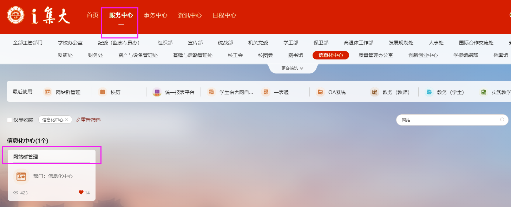Select 全部主管部门 filter
The height and width of the screenshot is (207, 511).
28,43
